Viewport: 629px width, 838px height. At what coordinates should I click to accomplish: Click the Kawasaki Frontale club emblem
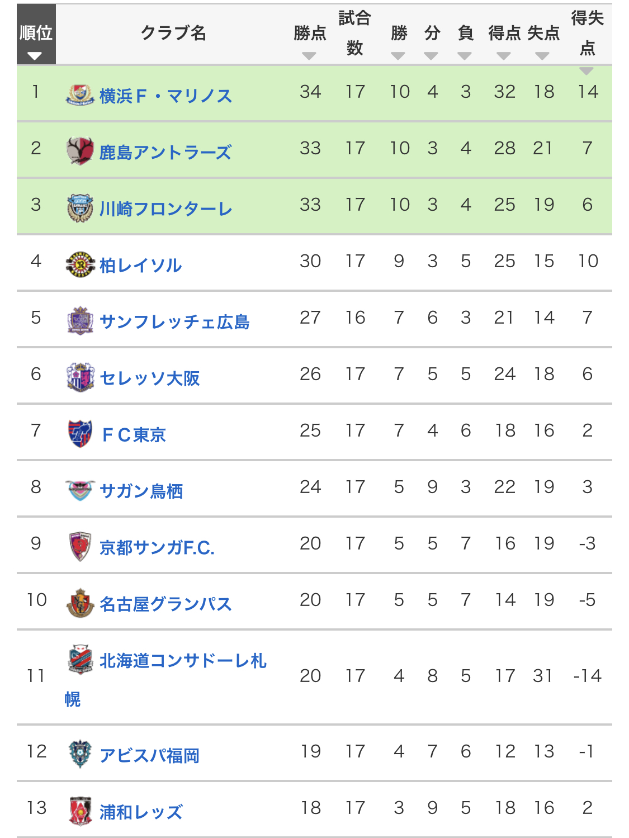(x=80, y=208)
